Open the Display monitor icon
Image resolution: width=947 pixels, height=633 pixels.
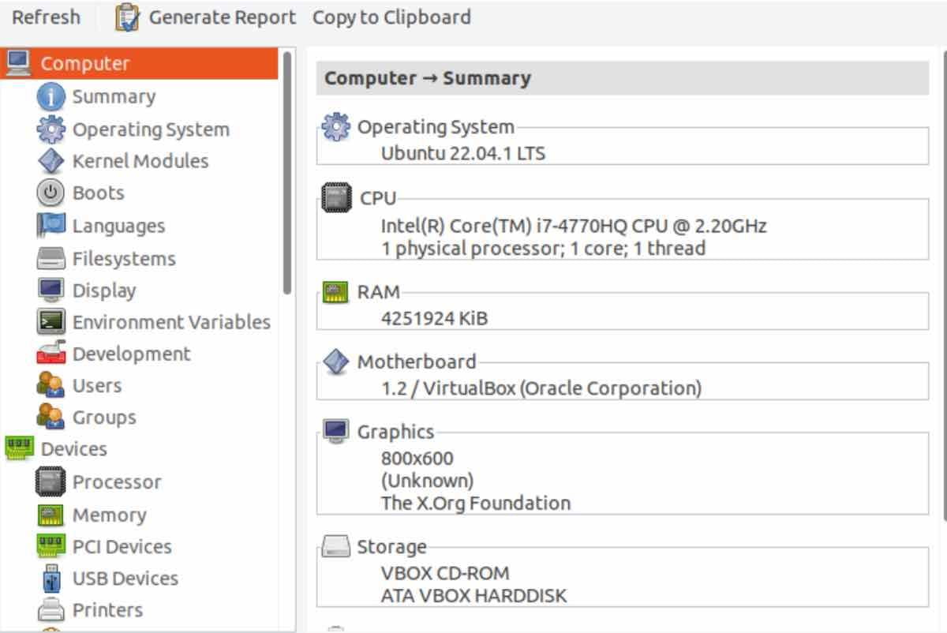pyautogui.click(x=51, y=290)
